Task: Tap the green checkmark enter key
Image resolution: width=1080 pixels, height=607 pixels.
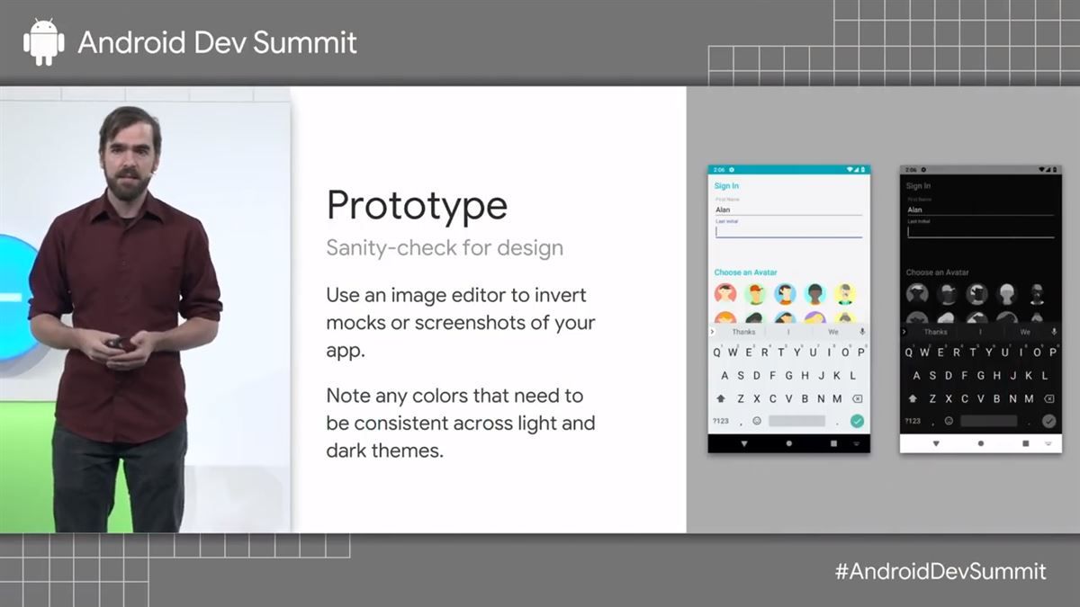Action: pos(858,421)
